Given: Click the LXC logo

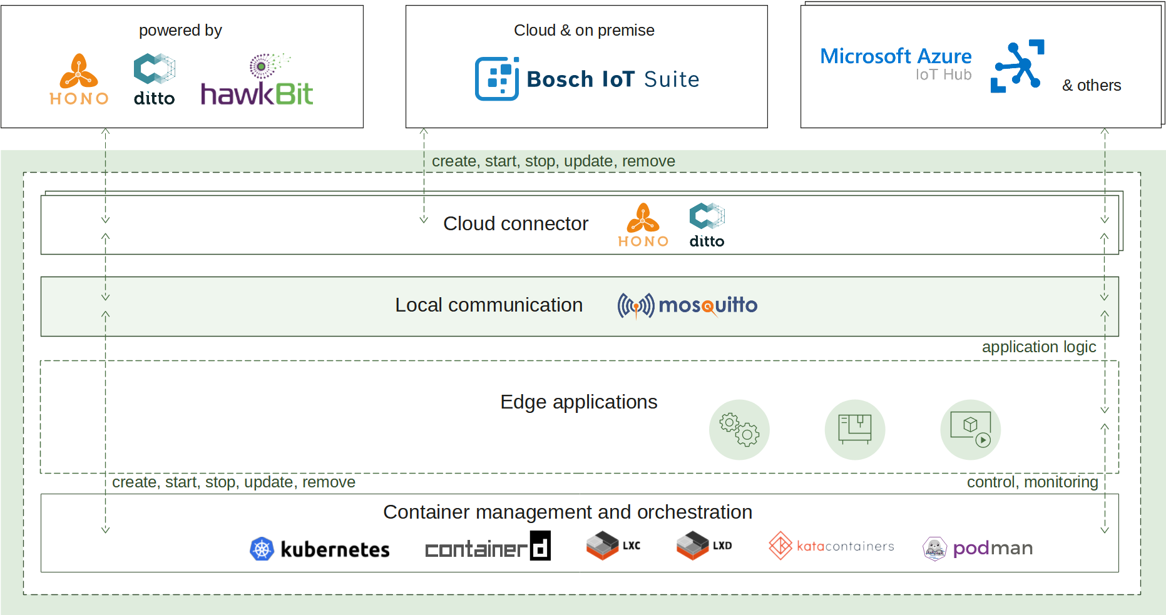Looking at the screenshot, I should [x=613, y=546].
